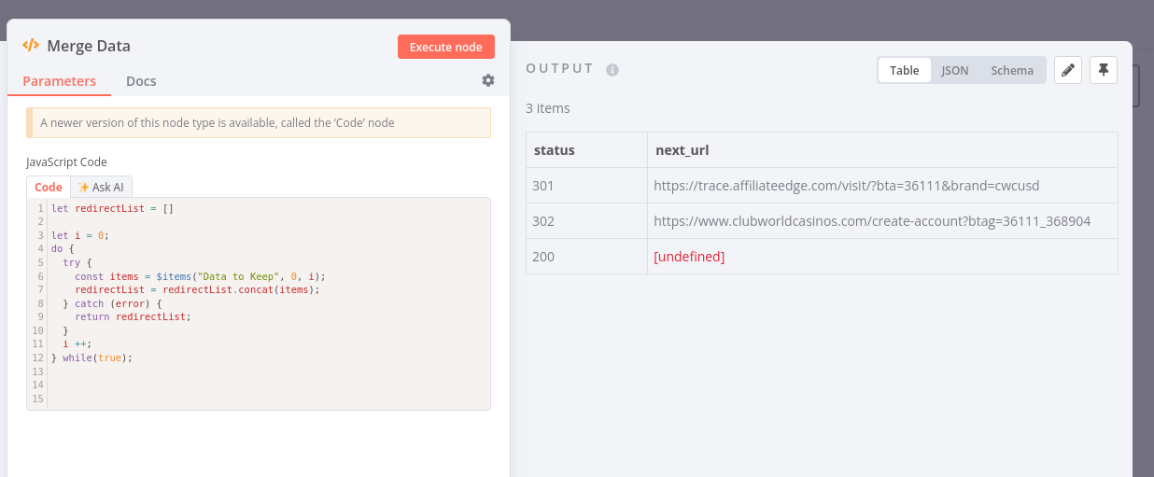Click the status column header
The height and width of the screenshot is (477, 1154).
coord(554,150)
